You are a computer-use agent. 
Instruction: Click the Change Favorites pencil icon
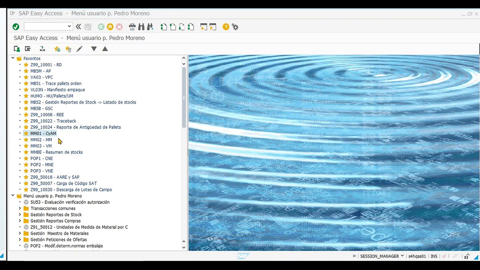pyautogui.click(x=79, y=49)
